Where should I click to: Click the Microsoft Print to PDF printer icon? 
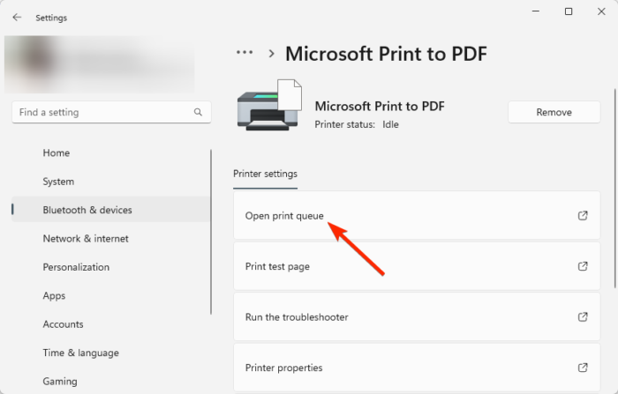pyautogui.click(x=269, y=106)
